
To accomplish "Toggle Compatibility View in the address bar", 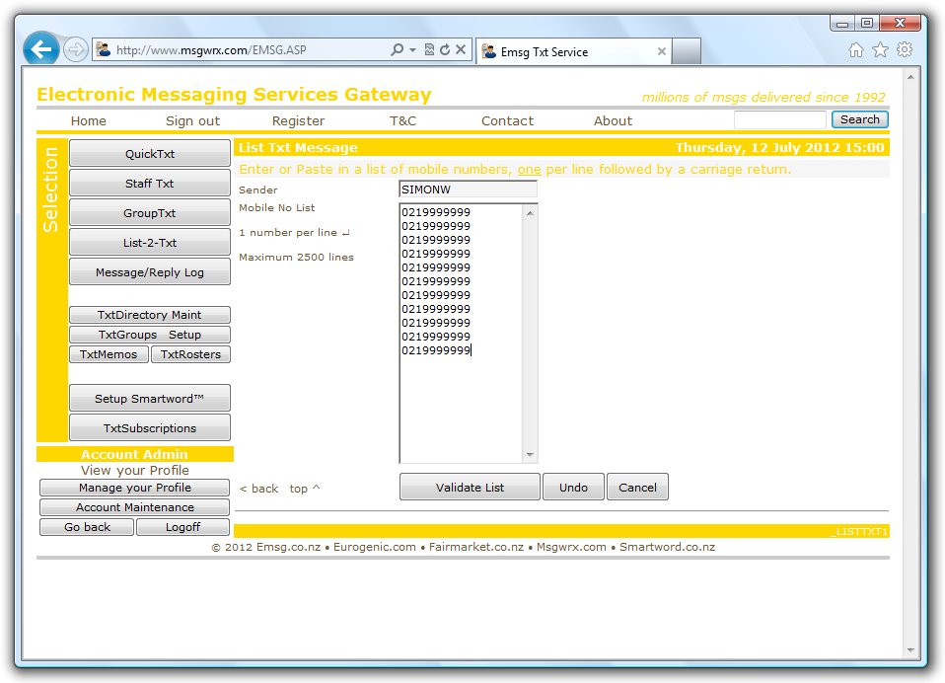I will click(x=427, y=48).
